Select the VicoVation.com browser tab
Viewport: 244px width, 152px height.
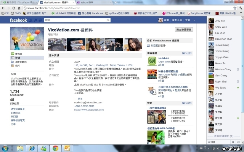(x=57, y=3)
